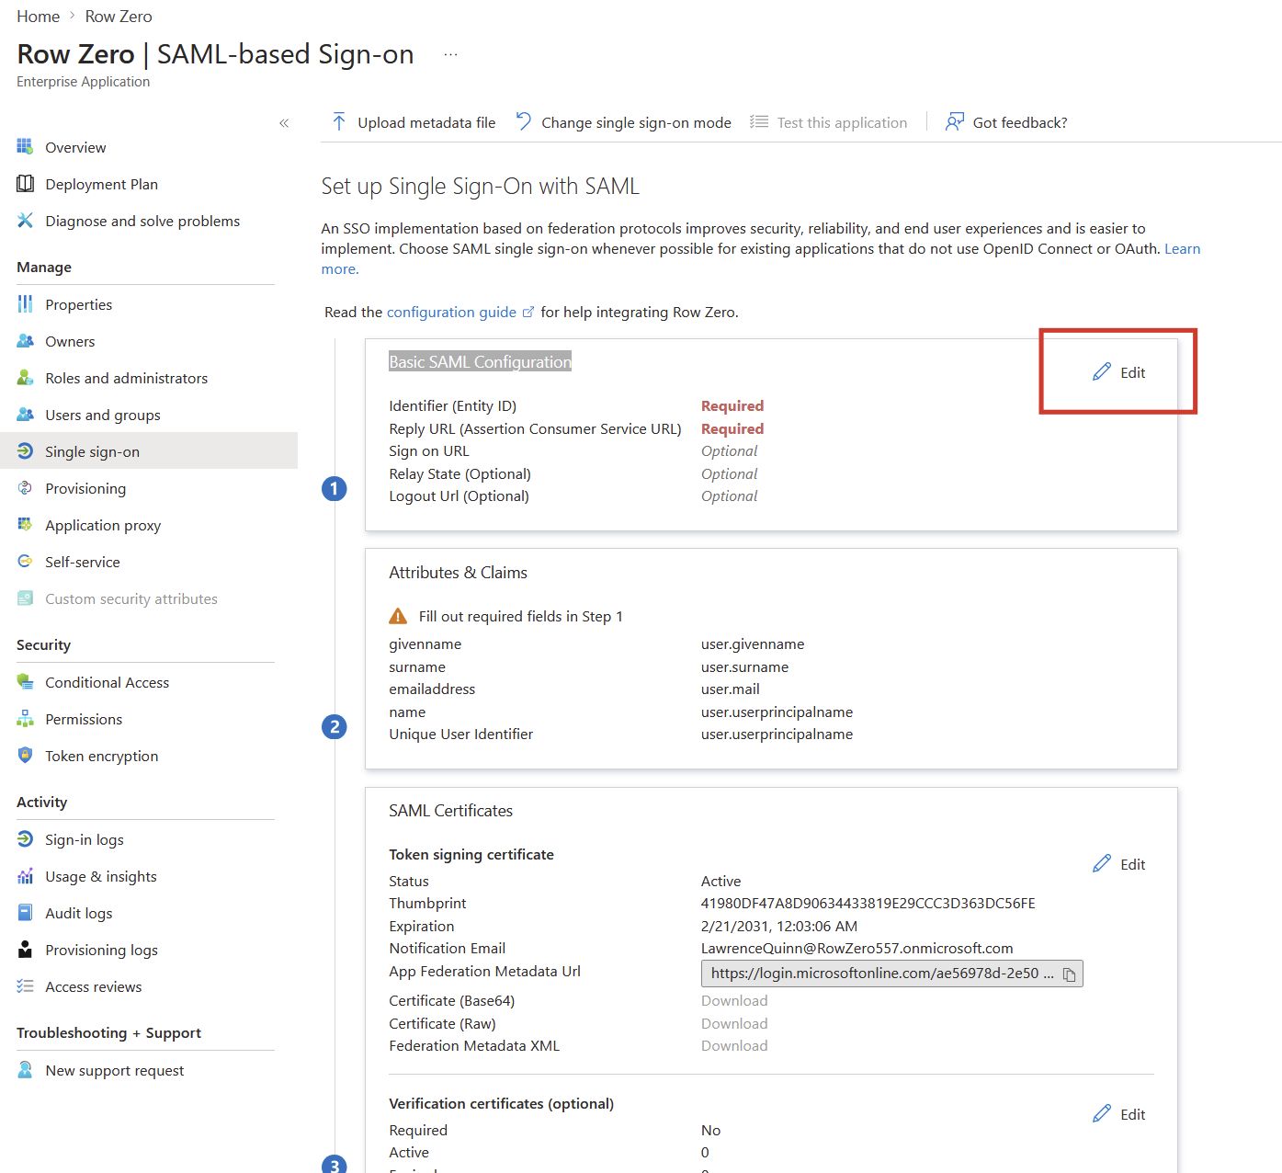Click the expiration value 2/21/2031, 12:03:06 AM

(779, 926)
